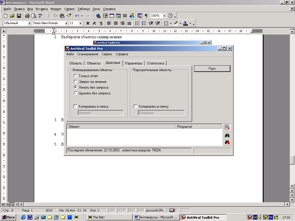295x221 pixels.
Task: Switch to 'The Bat!' taskbar button
Action: 110,217
